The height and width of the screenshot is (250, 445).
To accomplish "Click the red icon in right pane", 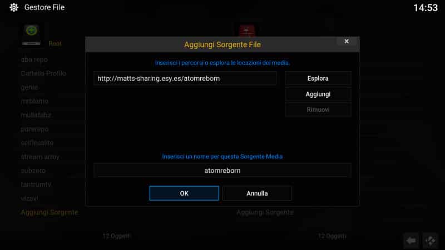I will click(x=246, y=31).
